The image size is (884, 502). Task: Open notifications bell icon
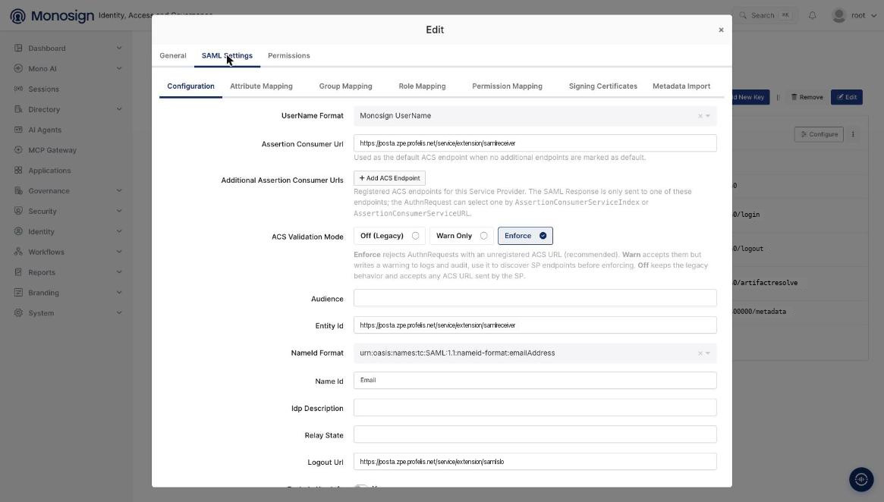pyautogui.click(x=813, y=15)
